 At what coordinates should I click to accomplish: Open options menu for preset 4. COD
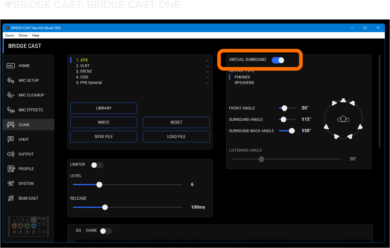point(207,77)
